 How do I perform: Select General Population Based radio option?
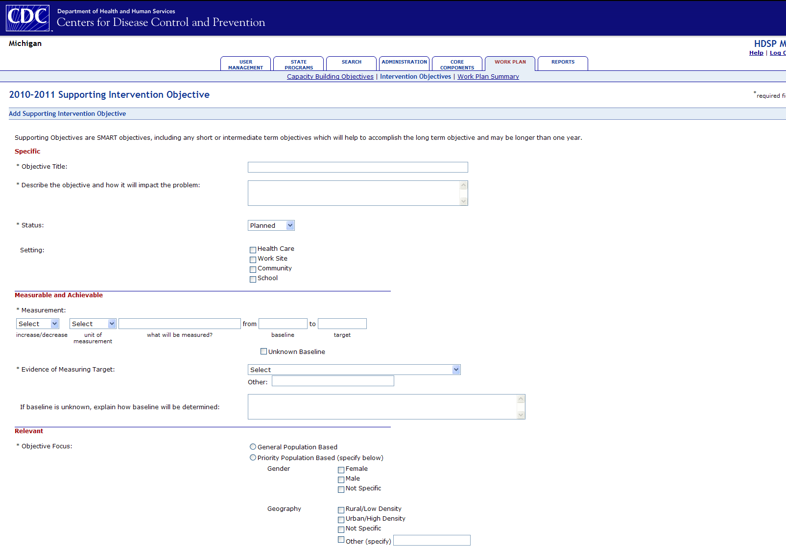(253, 447)
